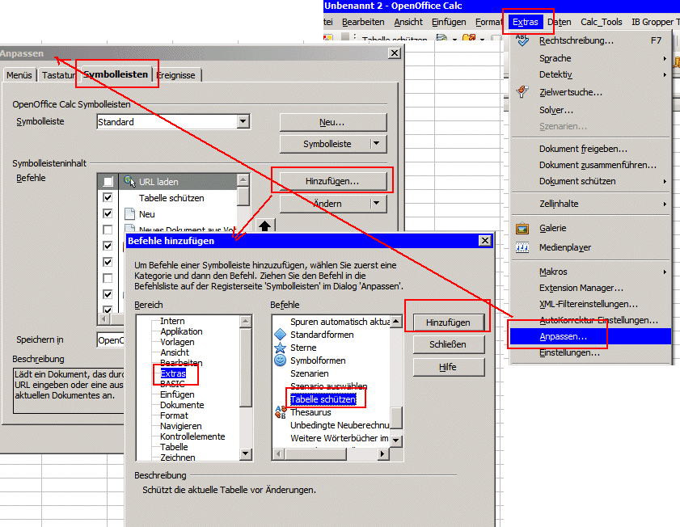Choose XML-Filtereinstellungen... menu entry
This screenshot has width=680, height=527.
pos(591,304)
